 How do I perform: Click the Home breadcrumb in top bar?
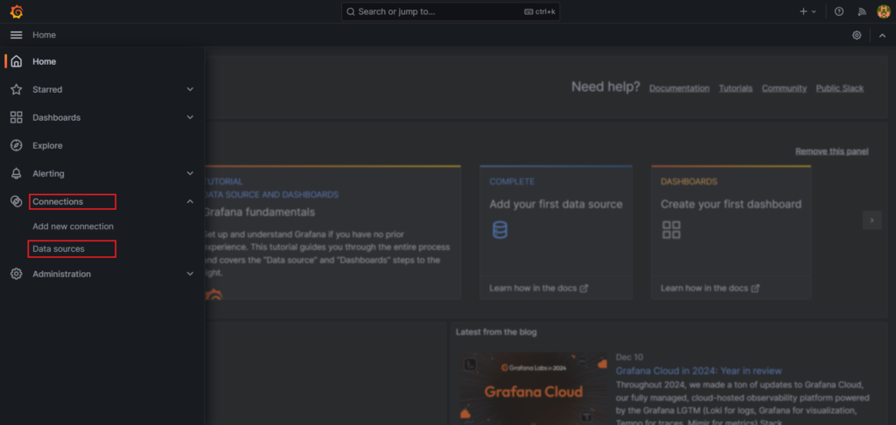pyautogui.click(x=44, y=35)
